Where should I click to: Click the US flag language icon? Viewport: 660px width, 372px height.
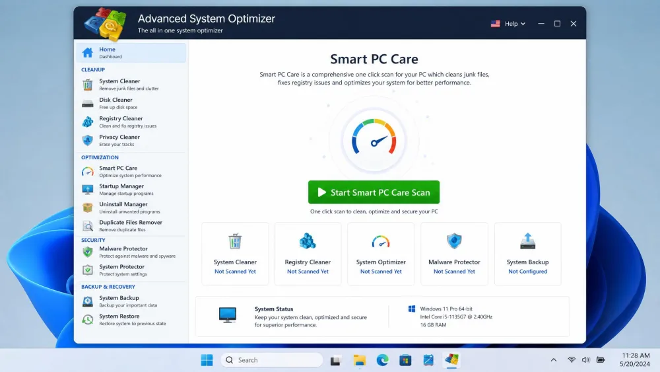coord(496,24)
